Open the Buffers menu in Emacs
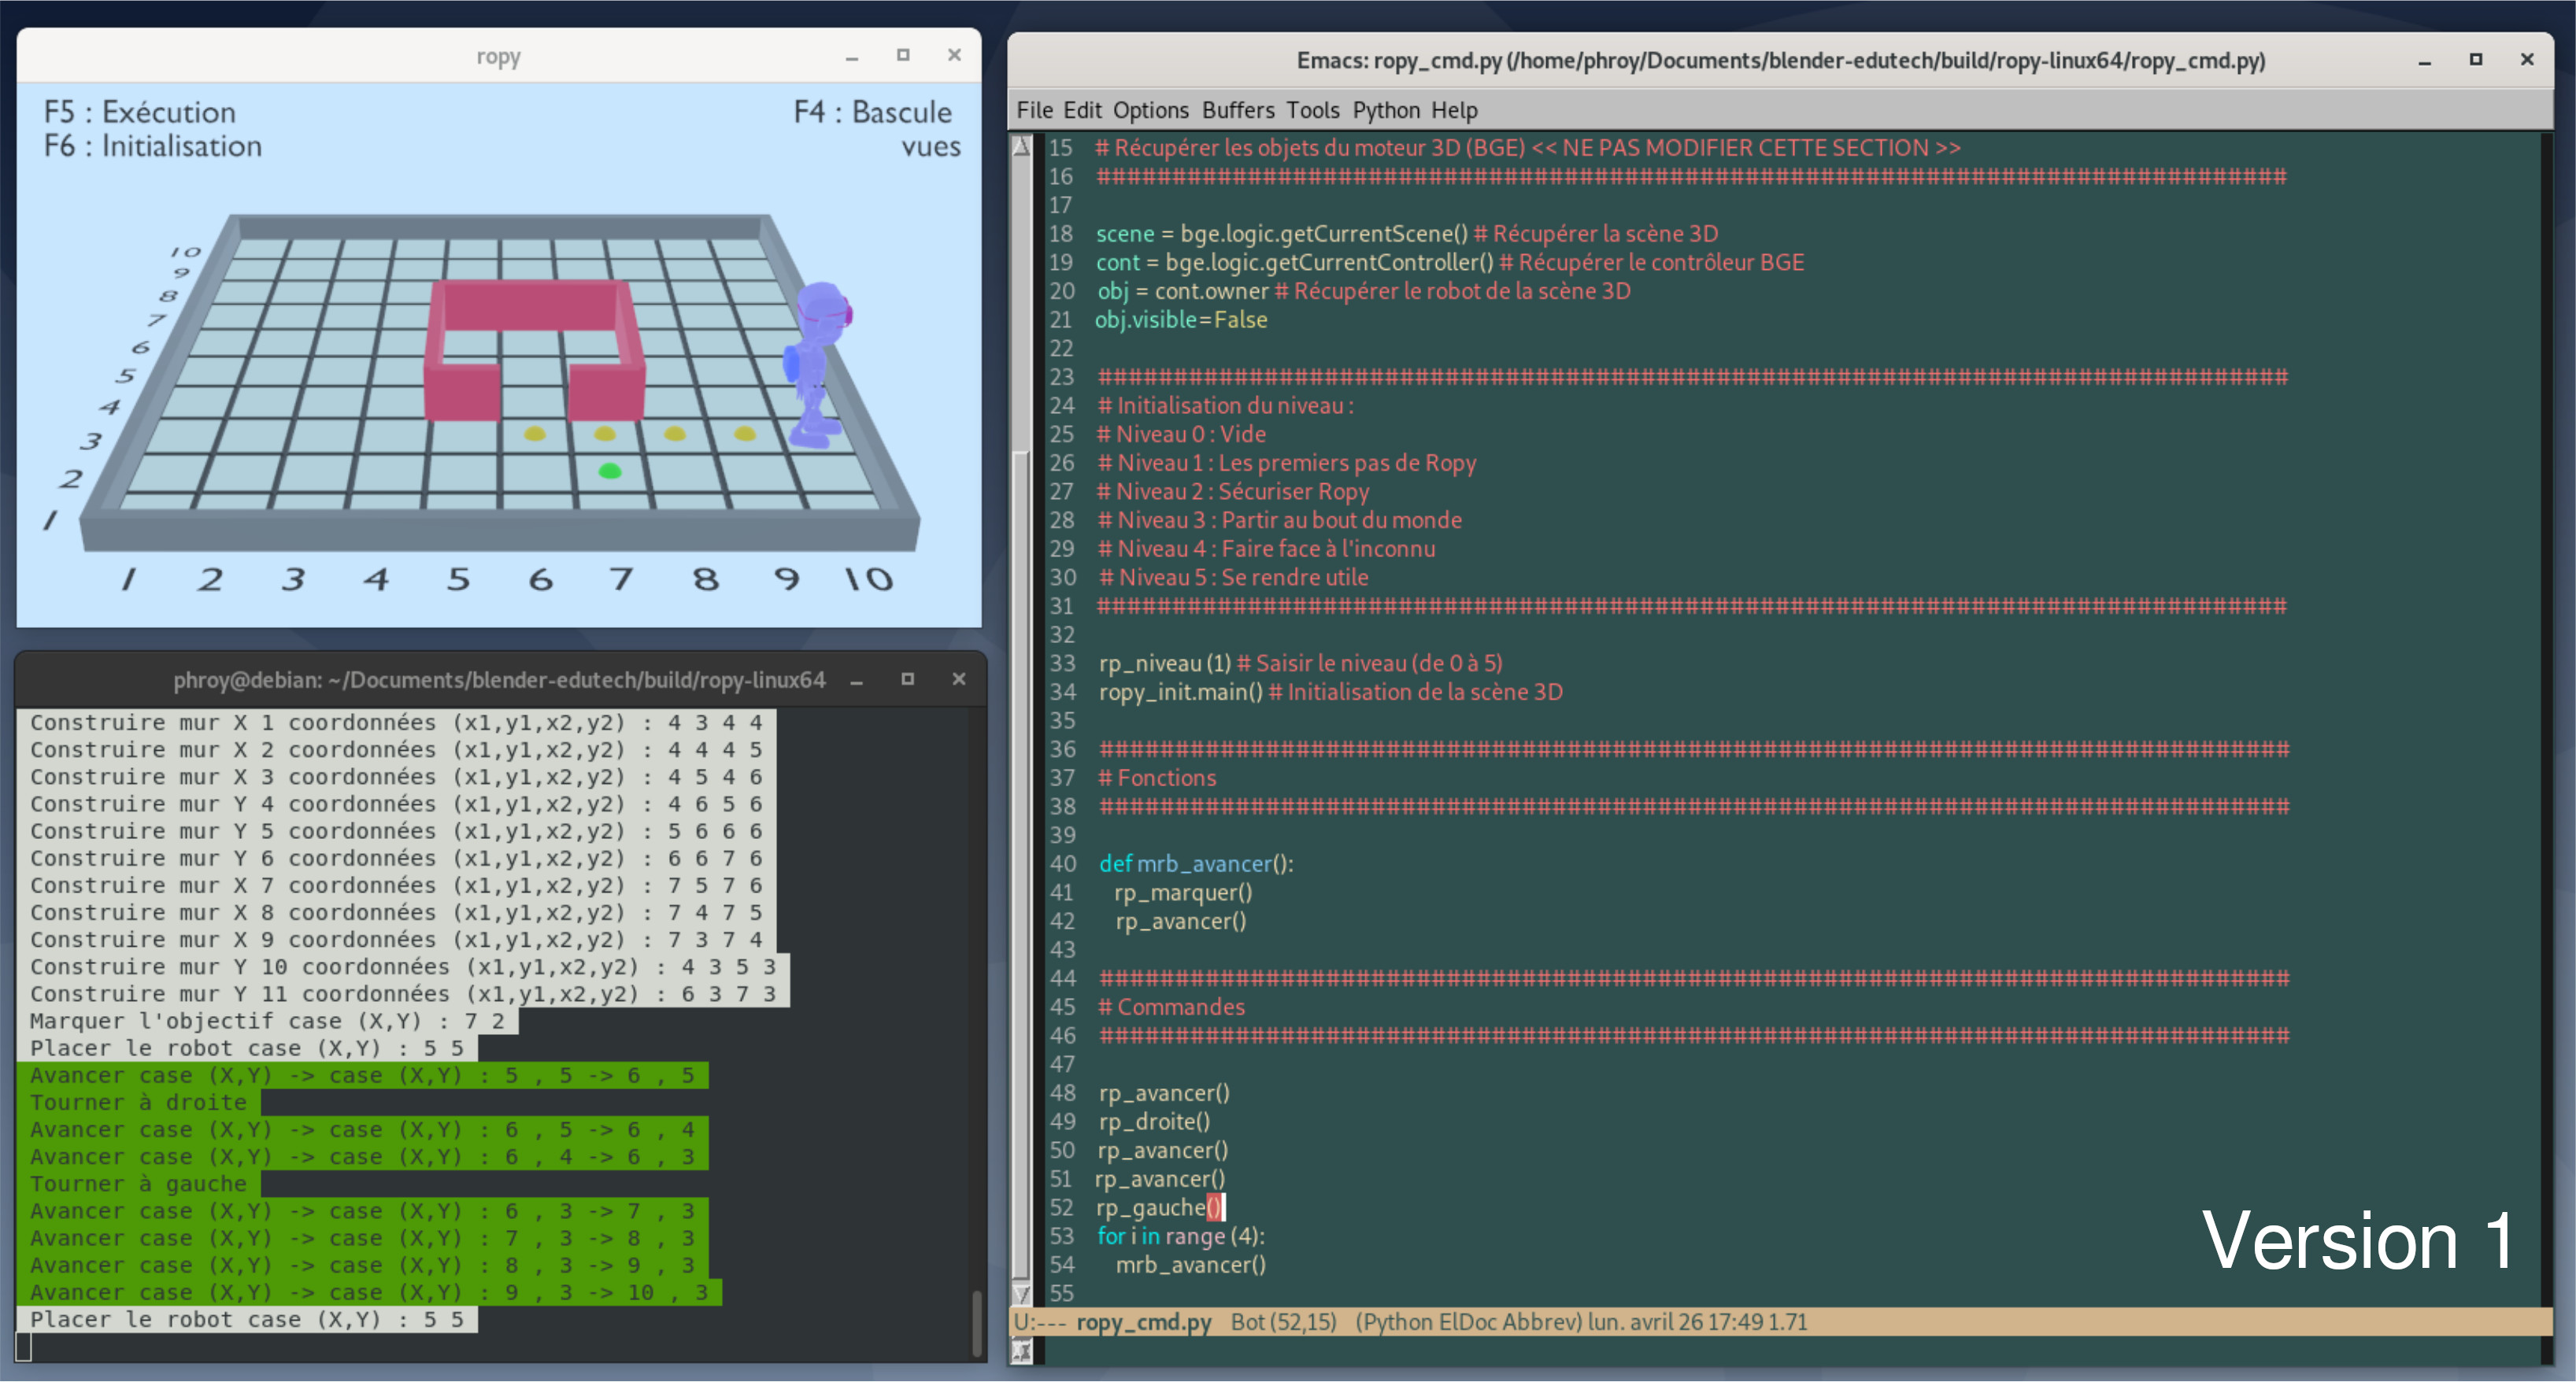Screen dimensions: 2576x1382 point(1238,110)
